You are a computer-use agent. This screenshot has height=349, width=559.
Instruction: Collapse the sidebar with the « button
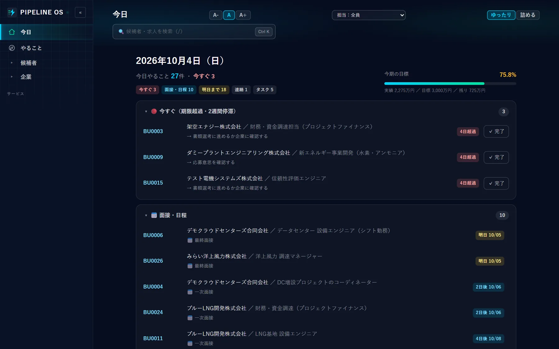point(80,12)
